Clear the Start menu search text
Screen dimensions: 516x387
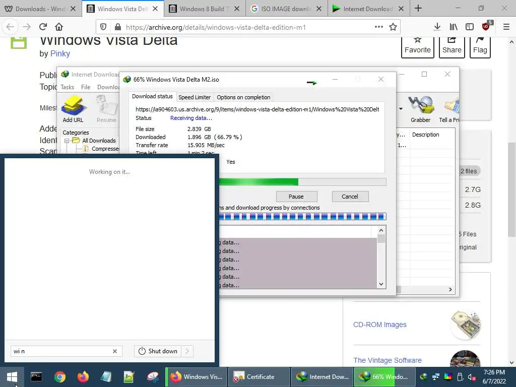[115, 351]
